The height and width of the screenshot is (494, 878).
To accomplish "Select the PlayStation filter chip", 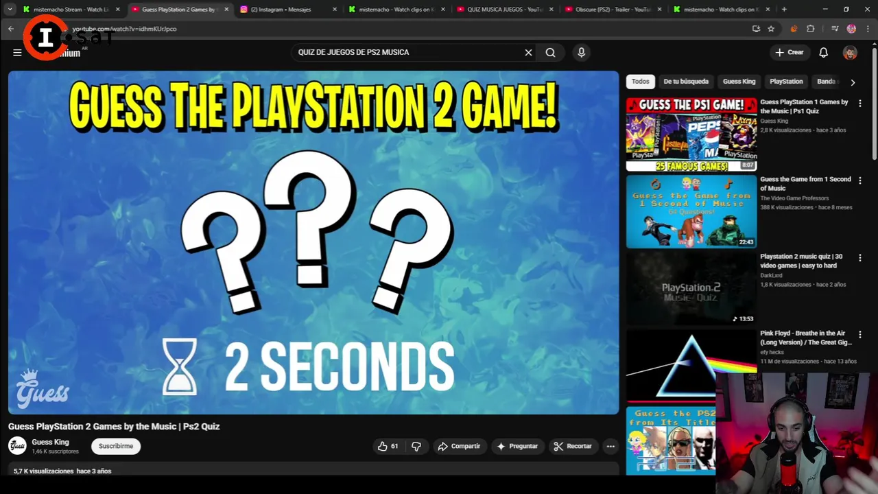I will (x=786, y=81).
